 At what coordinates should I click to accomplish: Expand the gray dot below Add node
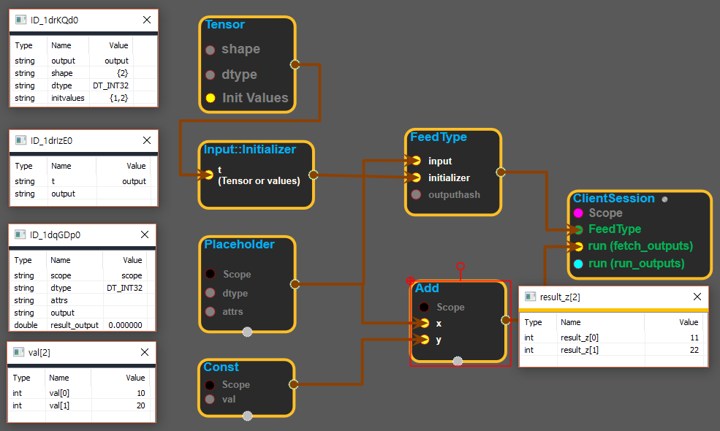(x=458, y=360)
